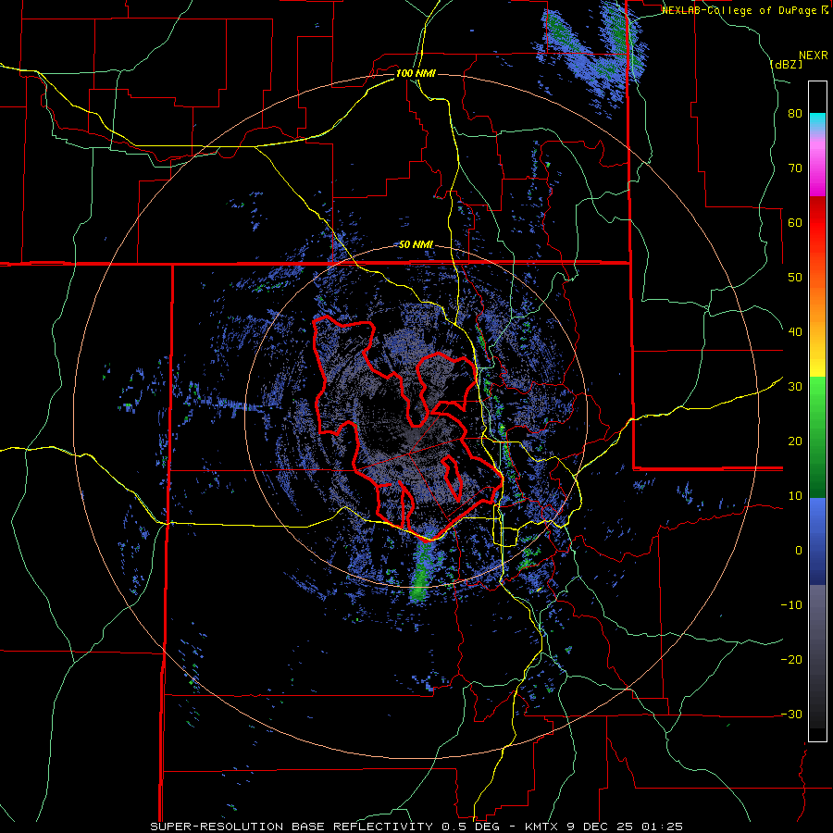This screenshot has height=833, width=833.
Task: Click the 100 NMI range ring label
Action: 416,73
